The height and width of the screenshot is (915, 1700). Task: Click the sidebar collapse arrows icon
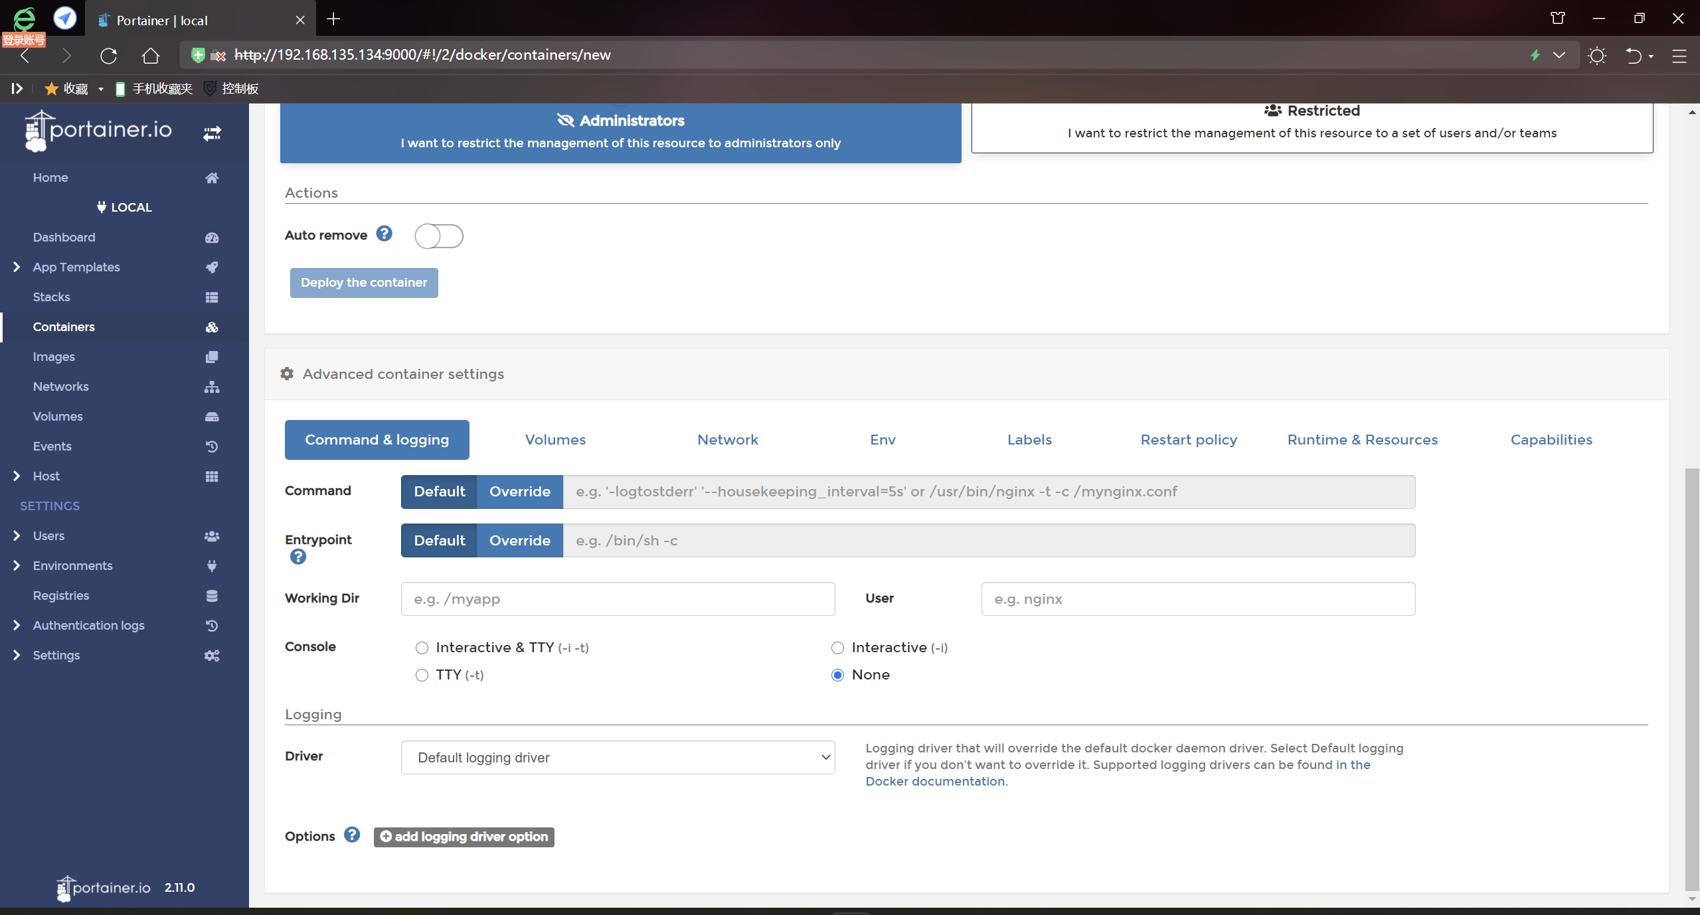212,133
